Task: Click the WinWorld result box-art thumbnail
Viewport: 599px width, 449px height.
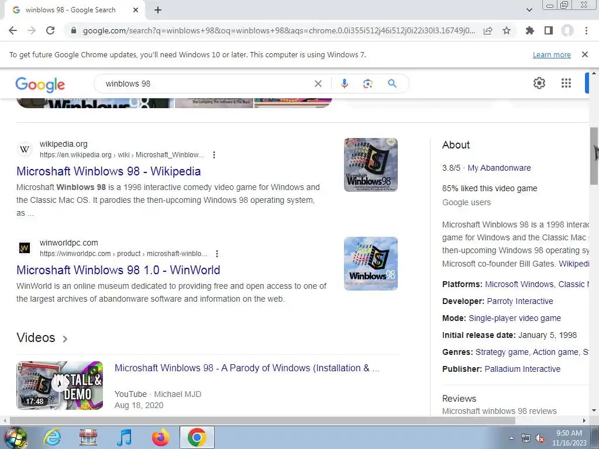Action: 370,264
